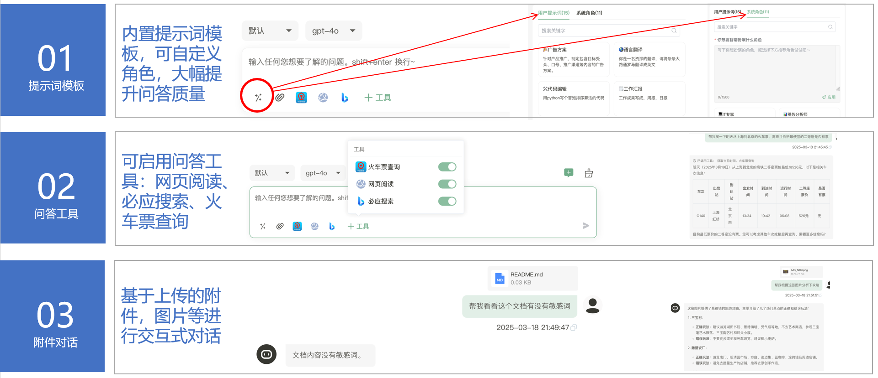The width and height of the screenshot is (878, 378).
Task: Open the gpt-4o dropdown in the 提示词模板 section
Action: [x=334, y=31]
